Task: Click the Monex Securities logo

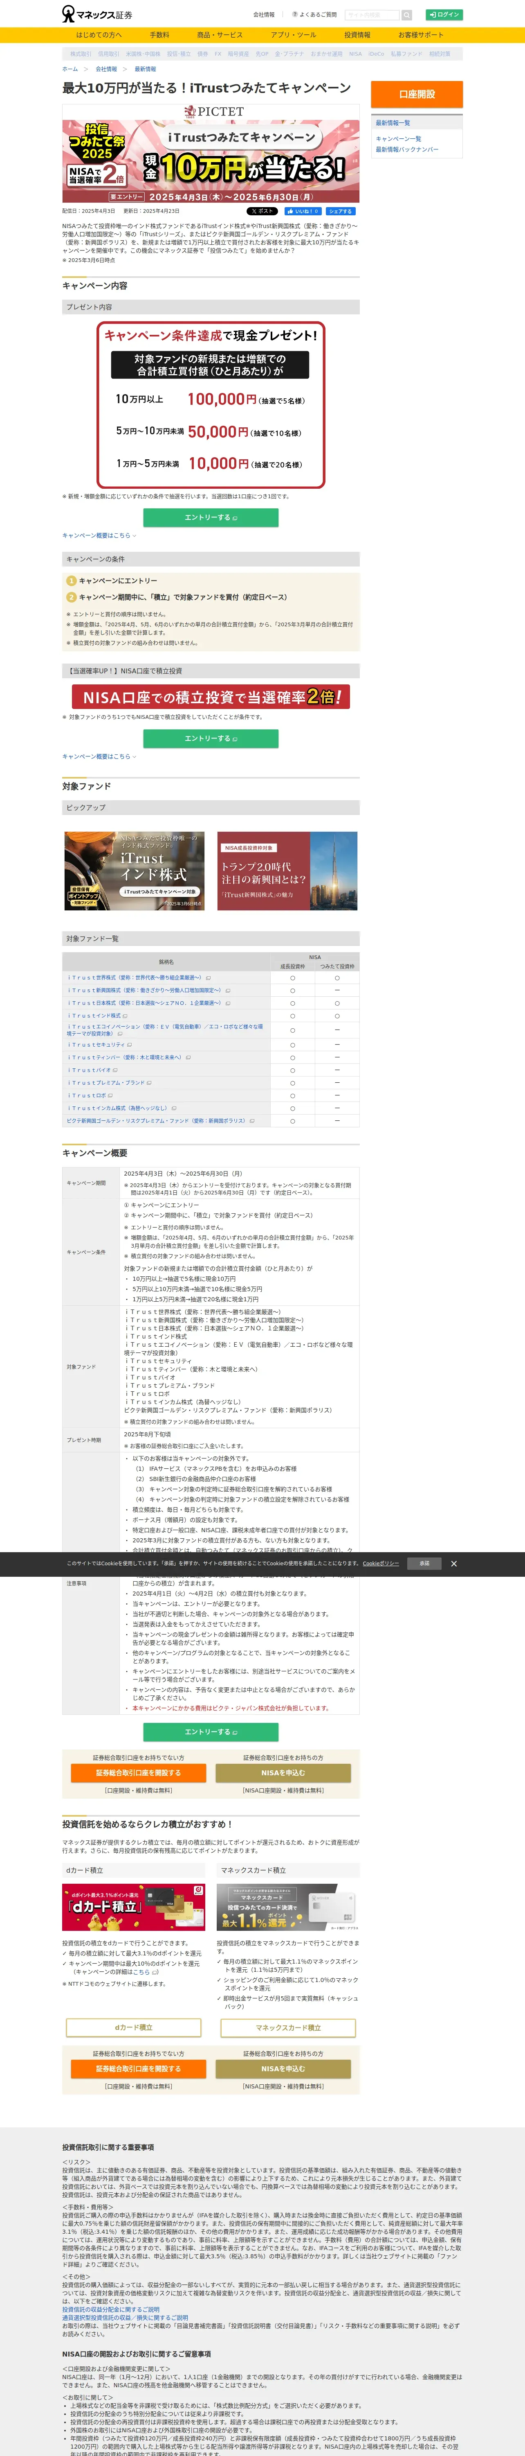Action: point(97,14)
